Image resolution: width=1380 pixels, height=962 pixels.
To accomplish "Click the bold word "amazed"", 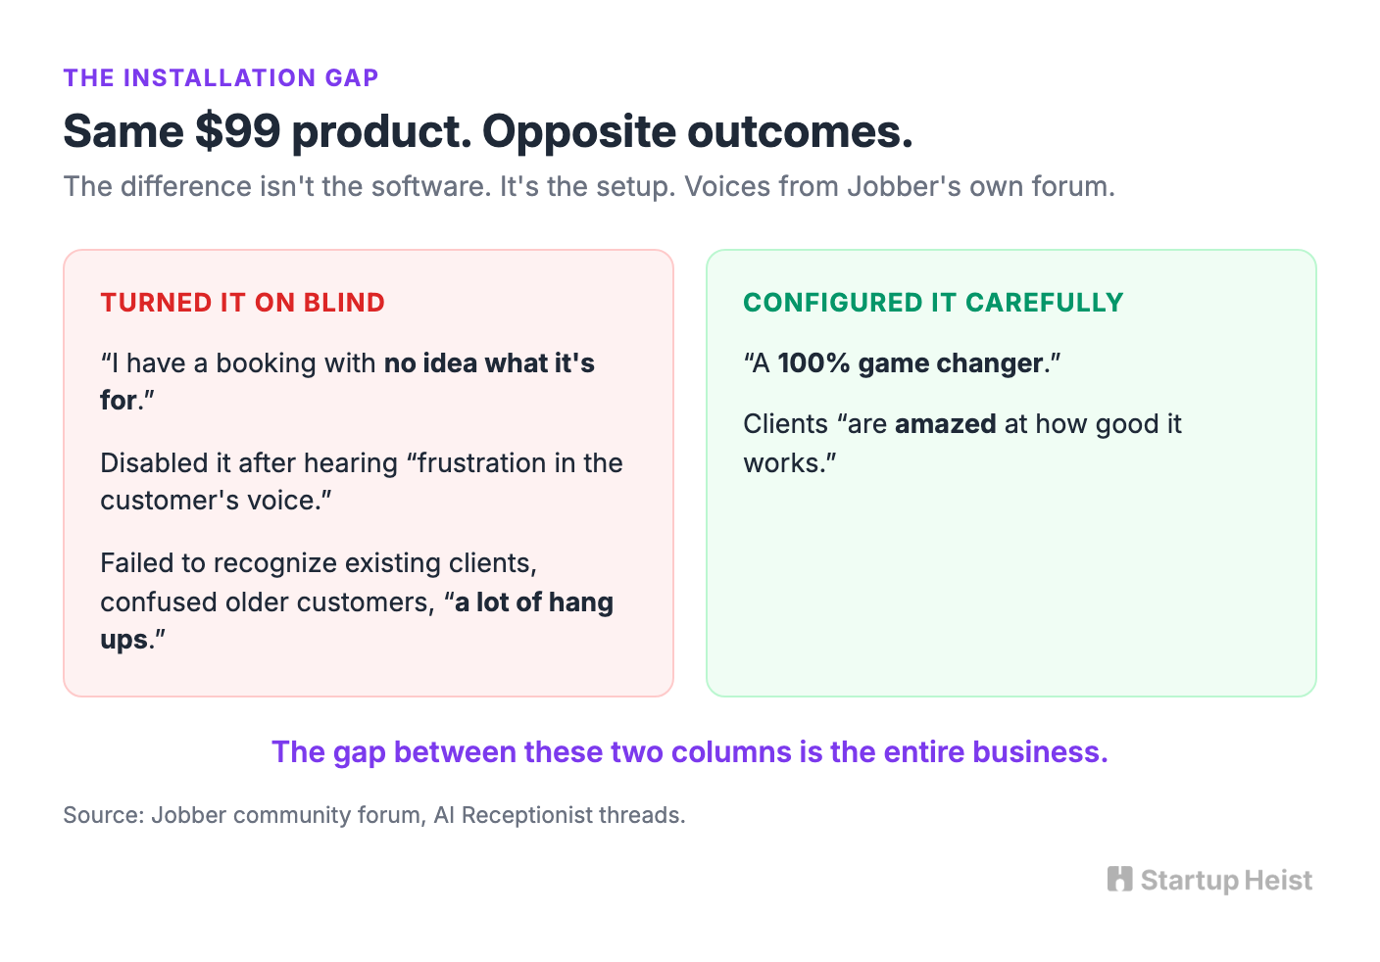I will pyautogui.click(x=946, y=424).
